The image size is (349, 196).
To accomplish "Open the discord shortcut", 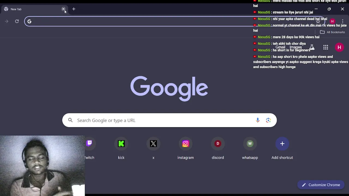I will (218, 149).
